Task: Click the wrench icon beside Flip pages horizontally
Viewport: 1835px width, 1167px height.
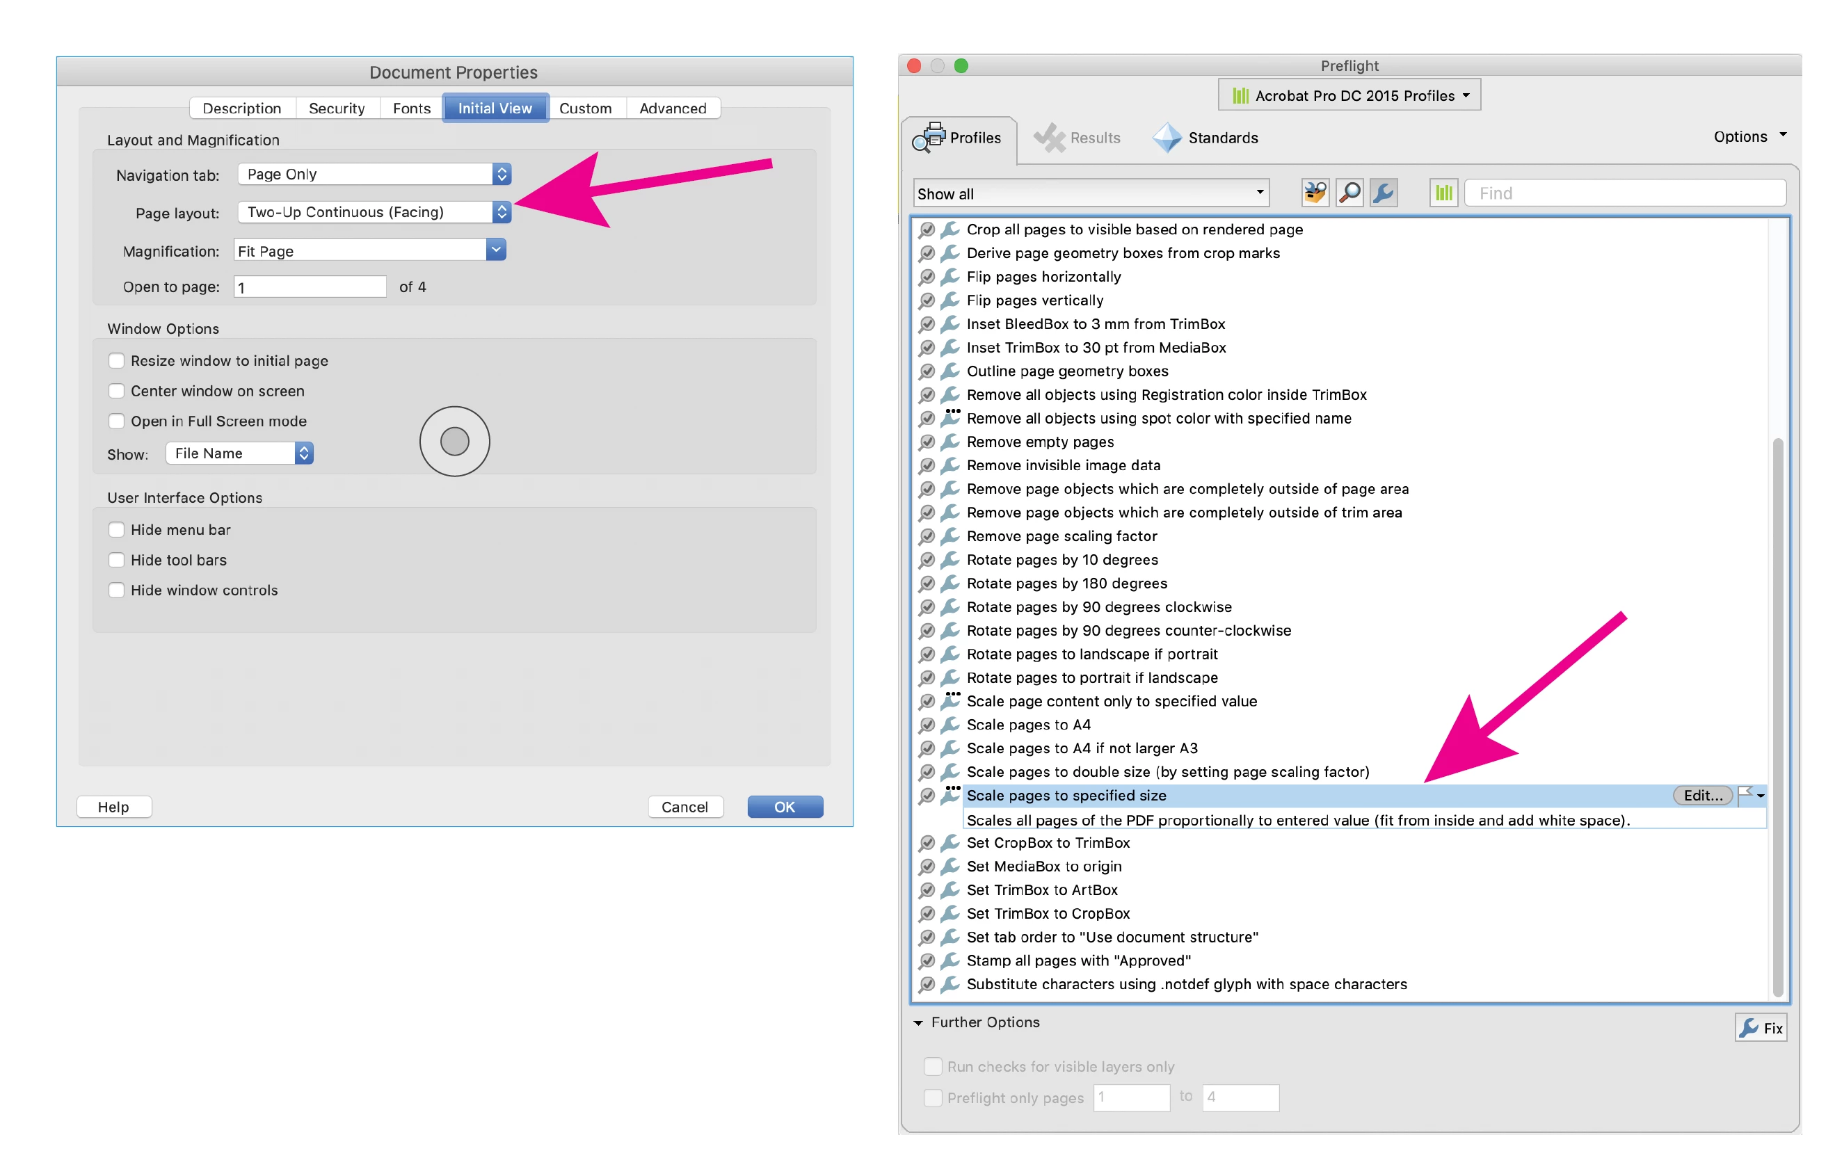Action: pyautogui.click(x=949, y=277)
